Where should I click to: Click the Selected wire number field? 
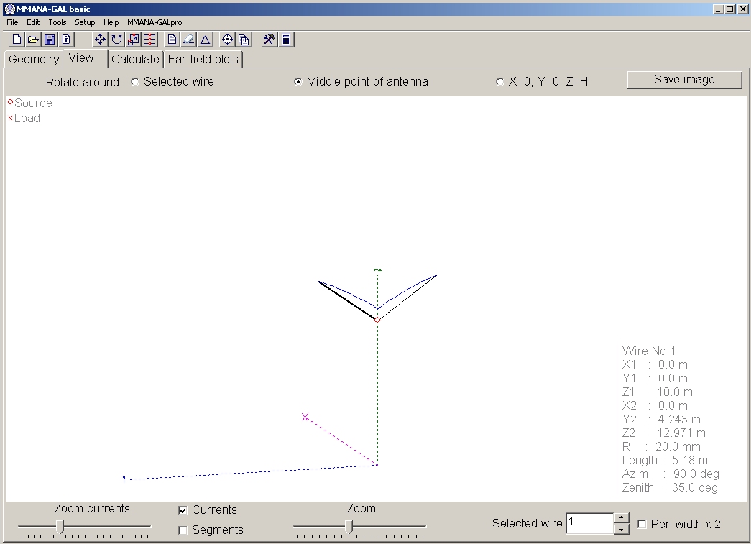point(590,523)
